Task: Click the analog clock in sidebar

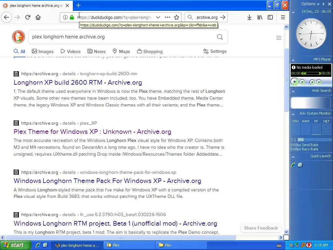Action: (311, 34)
